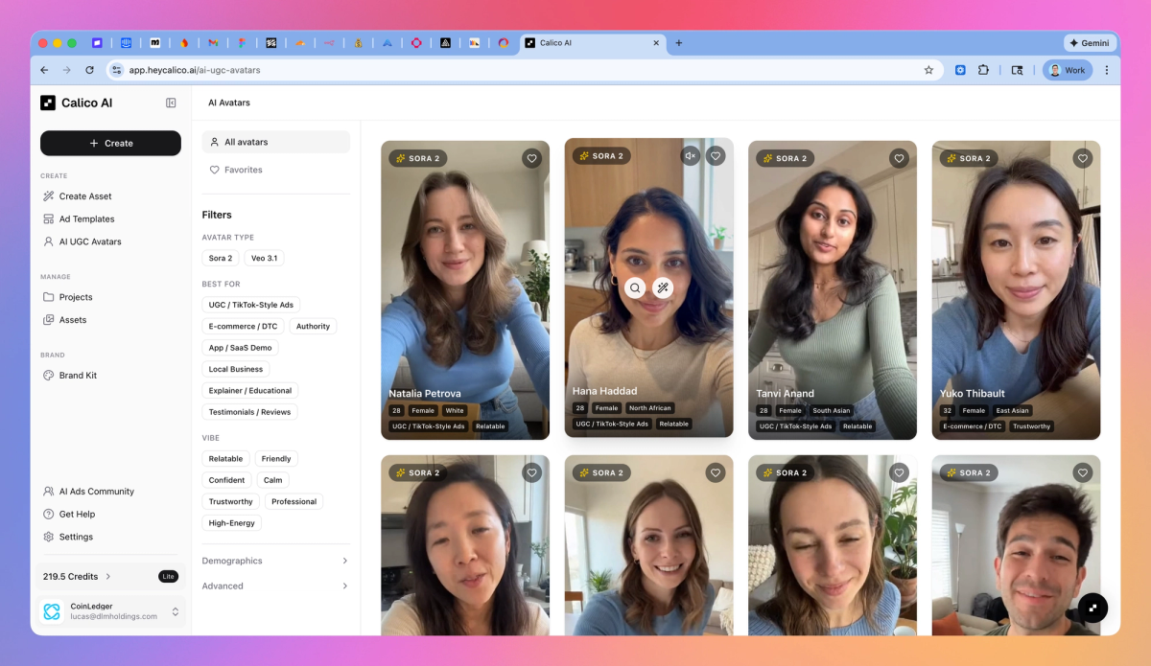The height and width of the screenshot is (666, 1151).
Task: Close the Calico AI tab
Action: click(x=656, y=43)
